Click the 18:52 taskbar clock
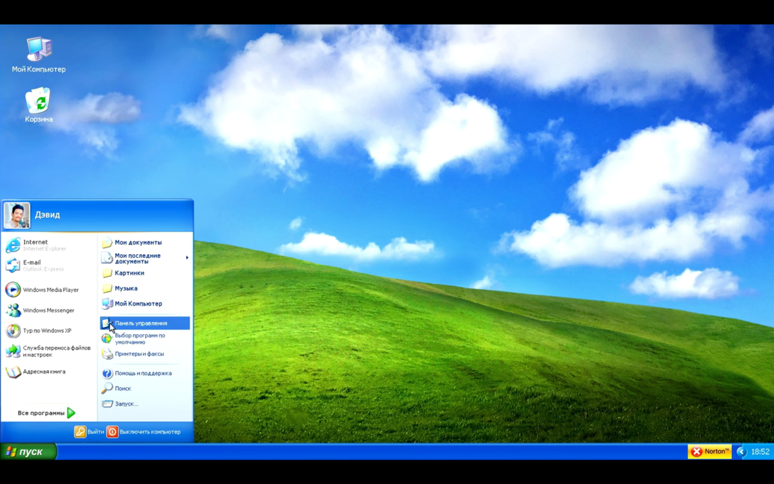 pyautogui.click(x=760, y=452)
